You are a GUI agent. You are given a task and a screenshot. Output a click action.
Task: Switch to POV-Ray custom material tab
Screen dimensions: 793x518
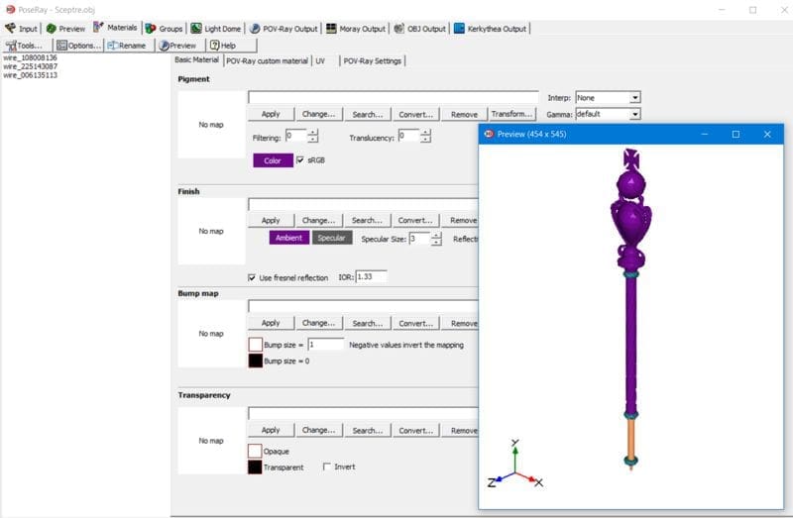(267, 61)
